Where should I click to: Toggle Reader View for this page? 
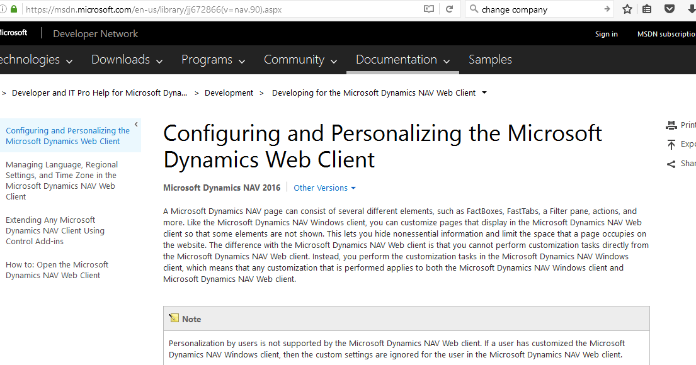(429, 9)
